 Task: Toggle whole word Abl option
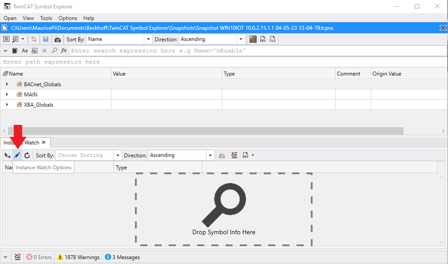35,51
